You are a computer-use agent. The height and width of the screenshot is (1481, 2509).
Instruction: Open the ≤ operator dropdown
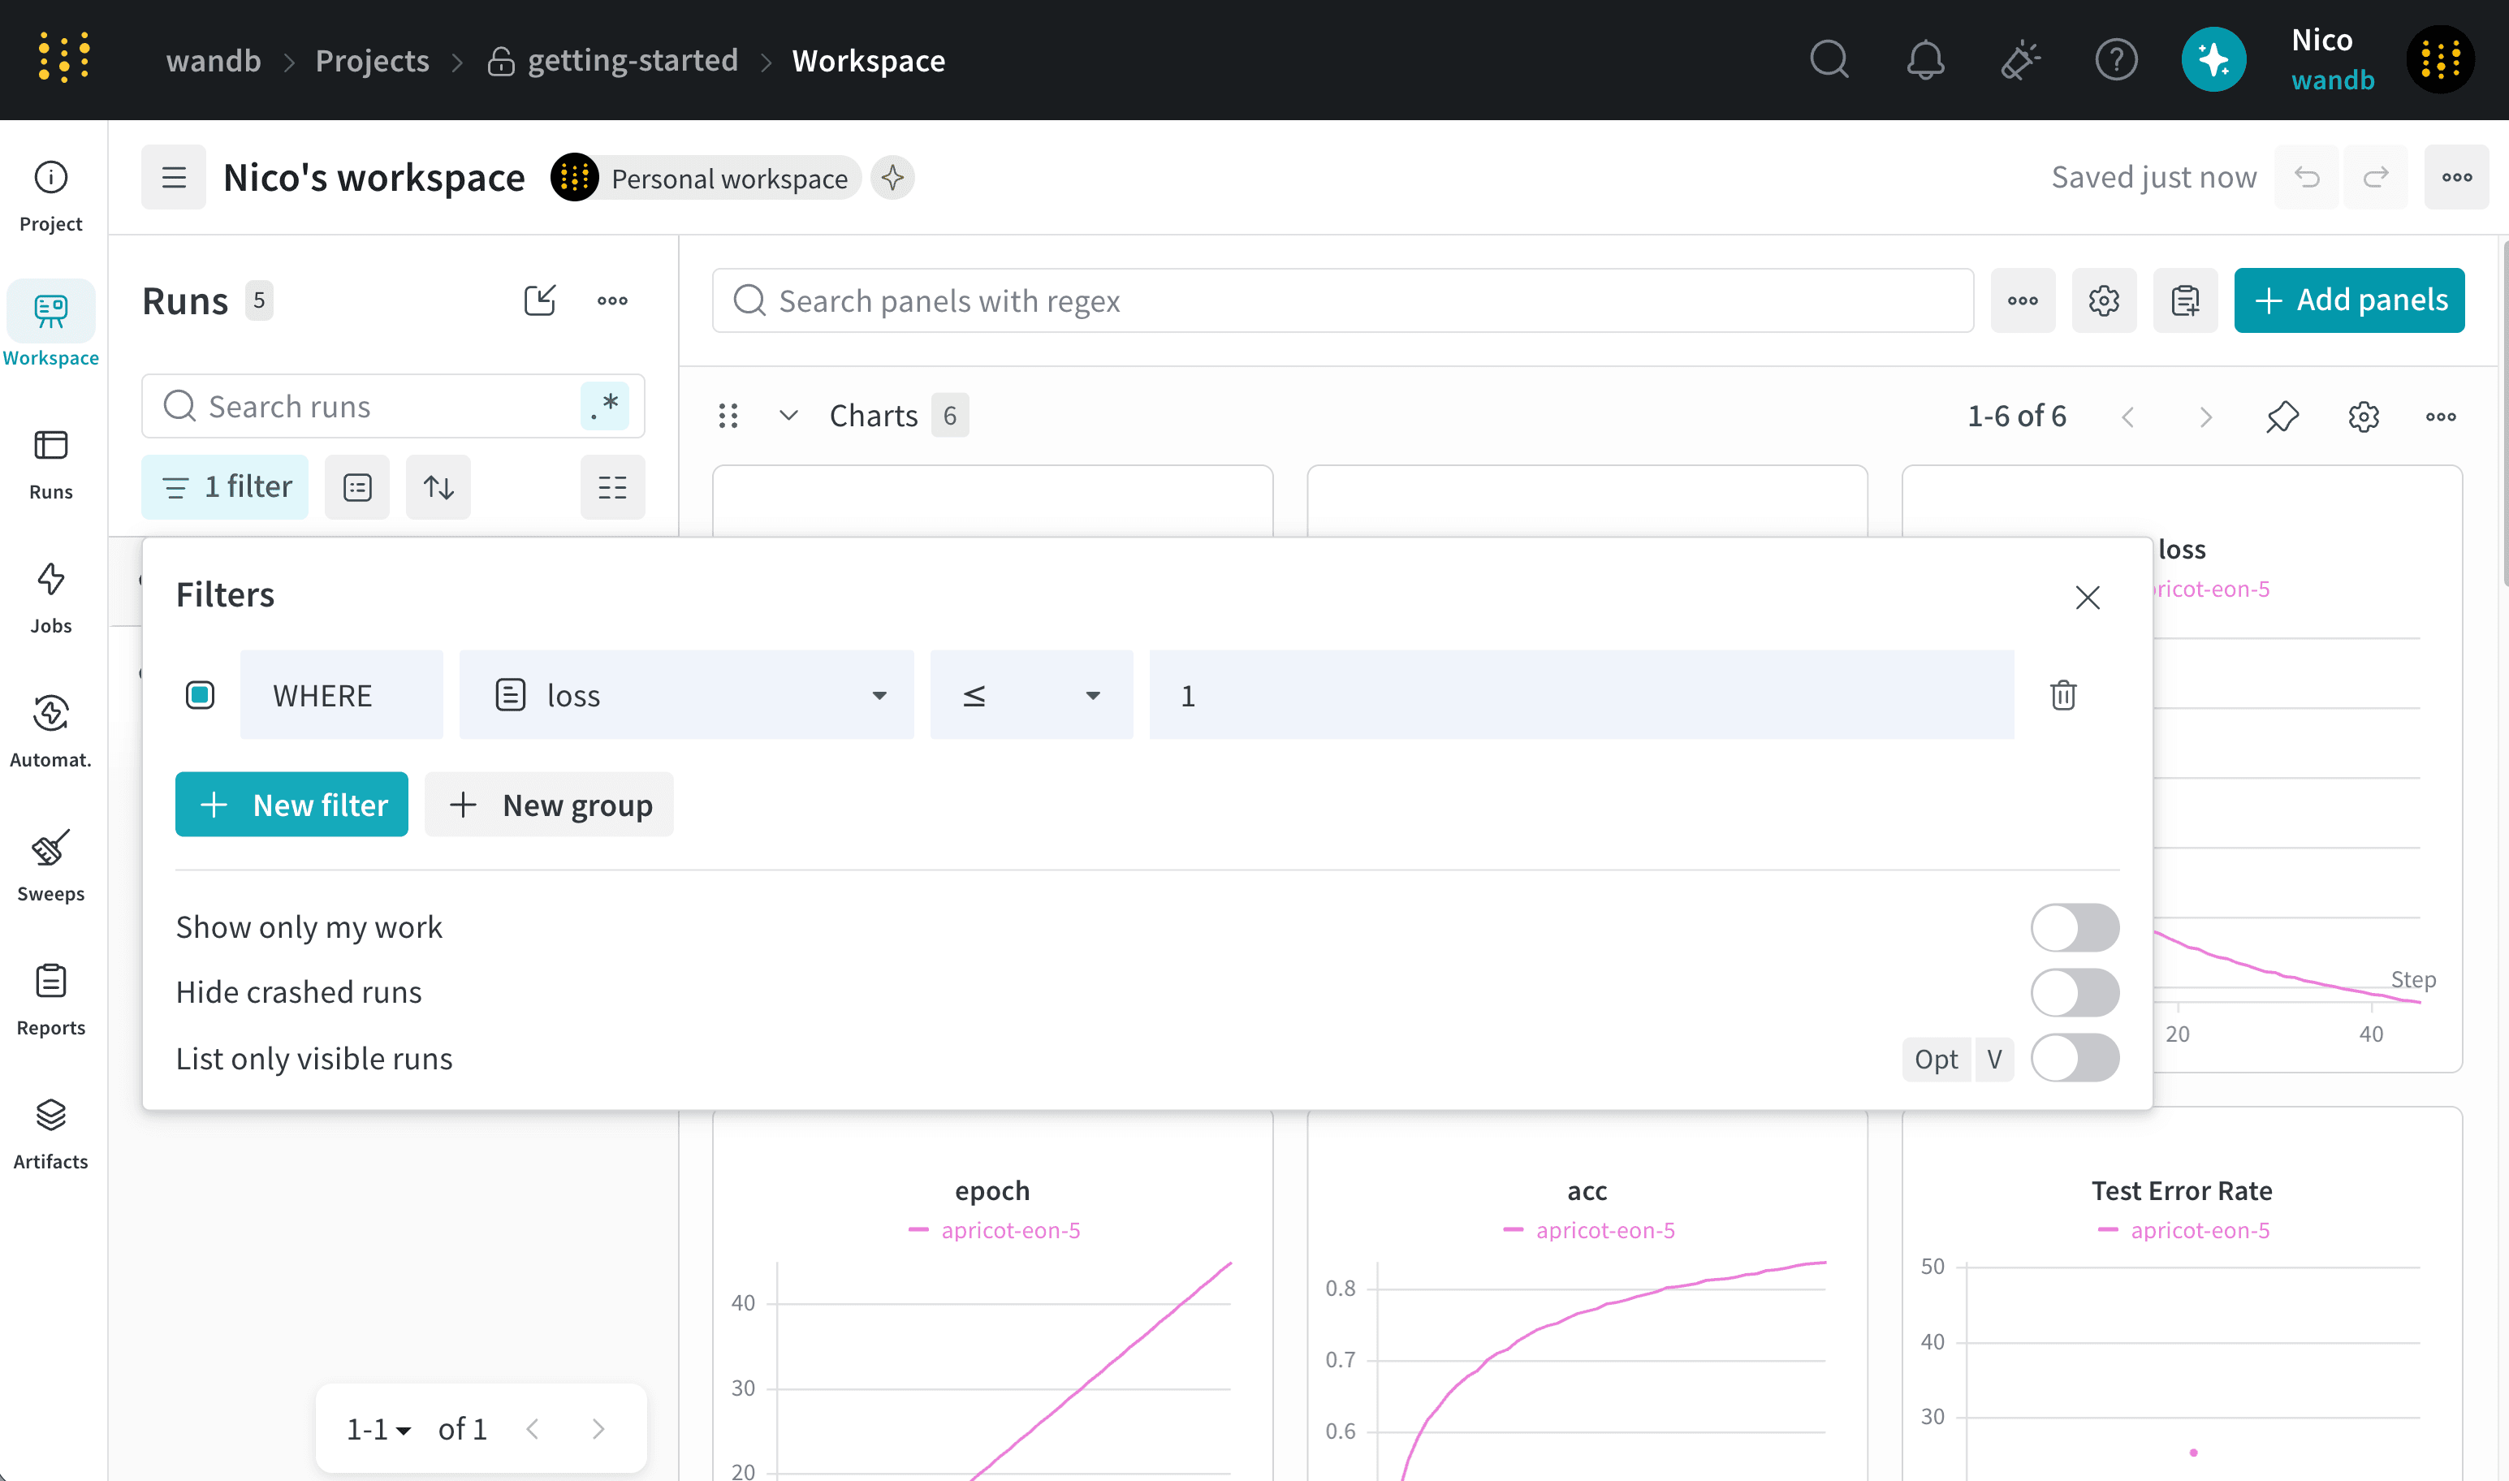(x=1031, y=694)
